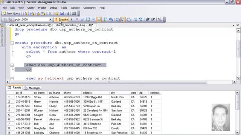Click results grid scrollbar up arrow
The height and width of the screenshot is (135, 241).
pyautogui.click(x=237, y=93)
